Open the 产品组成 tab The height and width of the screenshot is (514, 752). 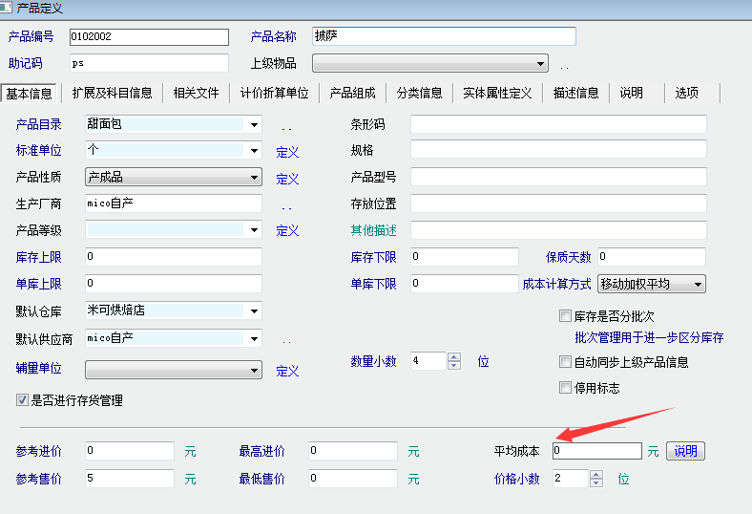click(352, 93)
